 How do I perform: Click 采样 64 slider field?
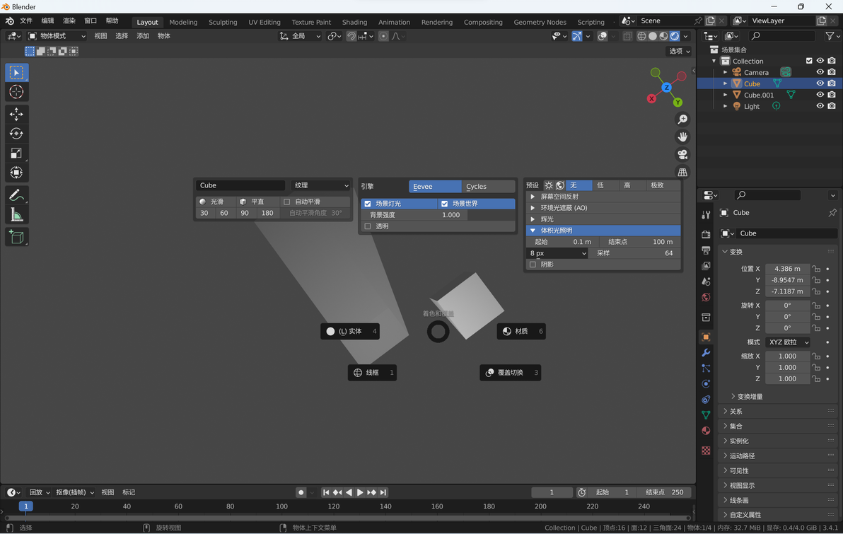[x=634, y=253]
